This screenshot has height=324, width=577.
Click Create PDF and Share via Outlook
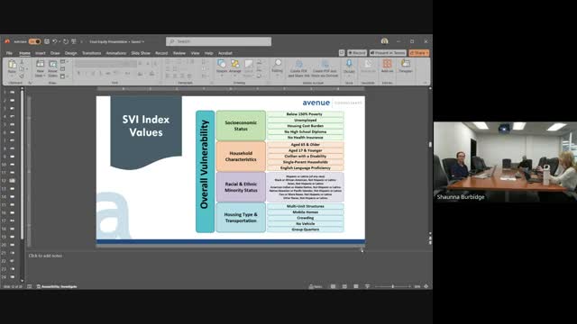pos(325,68)
